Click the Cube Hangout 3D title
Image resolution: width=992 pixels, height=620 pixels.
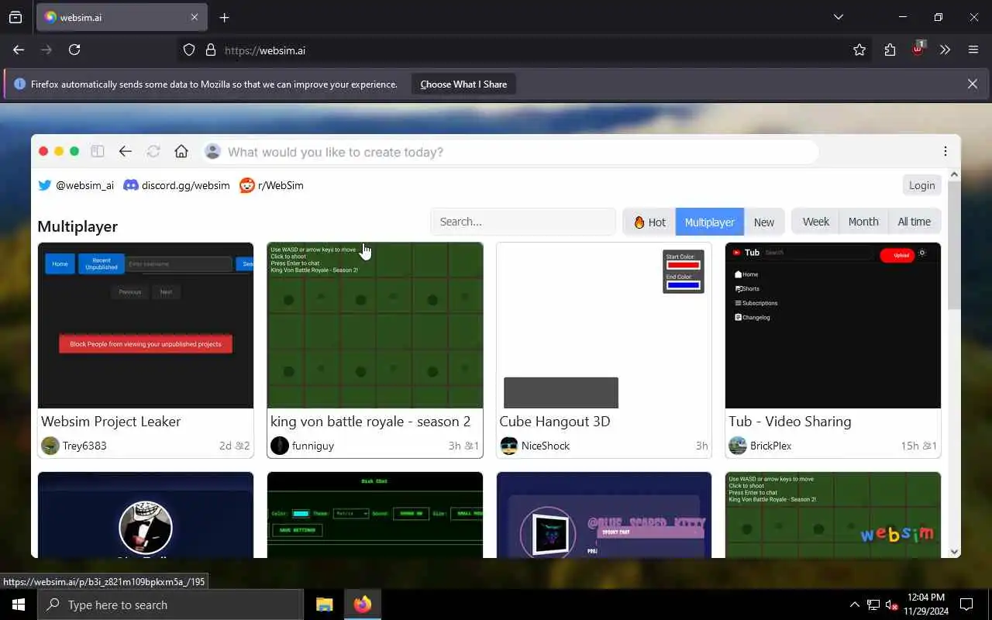[555, 422]
